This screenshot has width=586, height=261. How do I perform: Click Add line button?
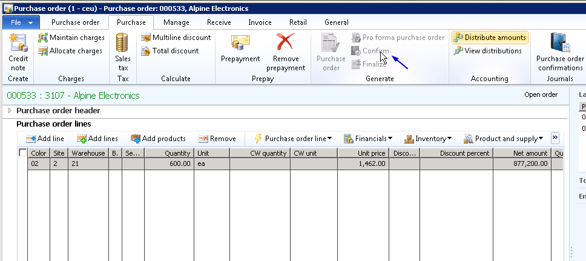click(x=45, y=139)
